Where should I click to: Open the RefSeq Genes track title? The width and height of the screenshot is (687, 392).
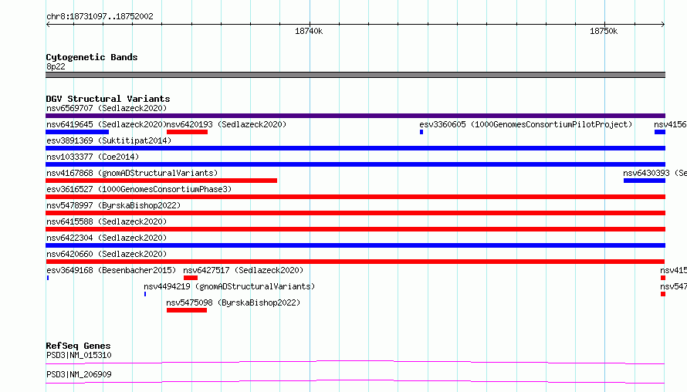(x=78, y=346)
